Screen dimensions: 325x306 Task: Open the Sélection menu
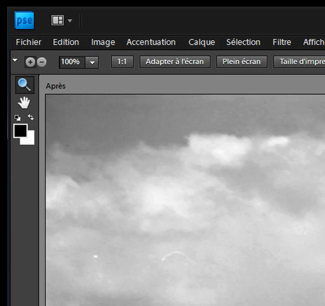pos(243,42)
